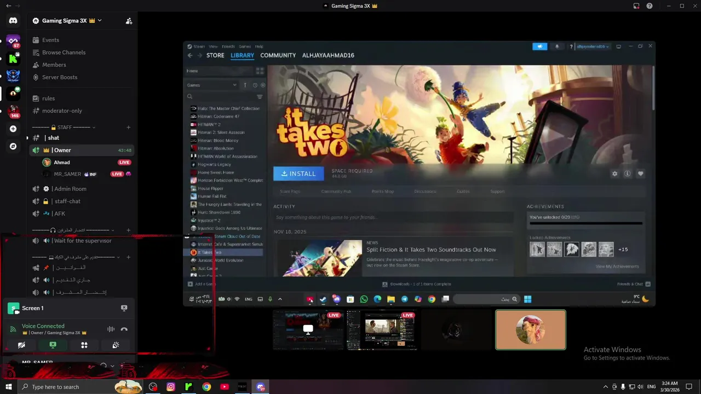The width and height of the screenshot is (701, 394).
Task: Toggle the camera in Discord voice panel
Action: (x=21, y=345)
